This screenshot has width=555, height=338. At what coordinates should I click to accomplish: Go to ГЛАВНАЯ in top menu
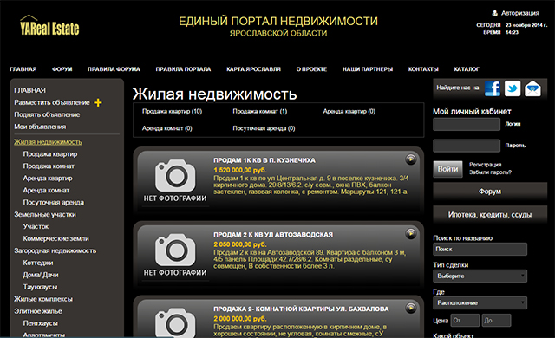(23, 69)
